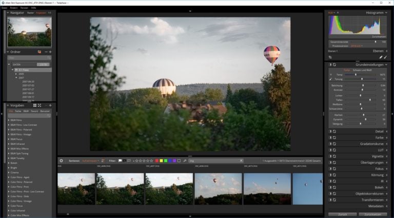The image size is (394, 218).
Task: Click the Zurücksetzen button at bottom right
Action: pyautogui.click(x=374, y=214)
